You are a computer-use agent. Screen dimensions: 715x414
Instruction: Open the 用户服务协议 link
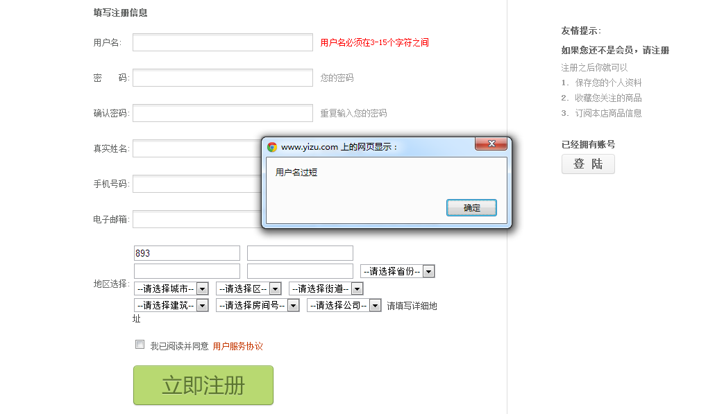coord(237,346)
